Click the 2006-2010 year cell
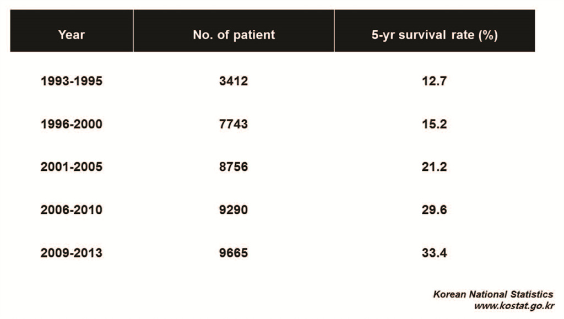This screenshot has width=564, height=319. click(72, 210)
